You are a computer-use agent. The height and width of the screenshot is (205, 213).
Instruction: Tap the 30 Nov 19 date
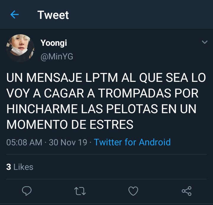tap(68, 142)
